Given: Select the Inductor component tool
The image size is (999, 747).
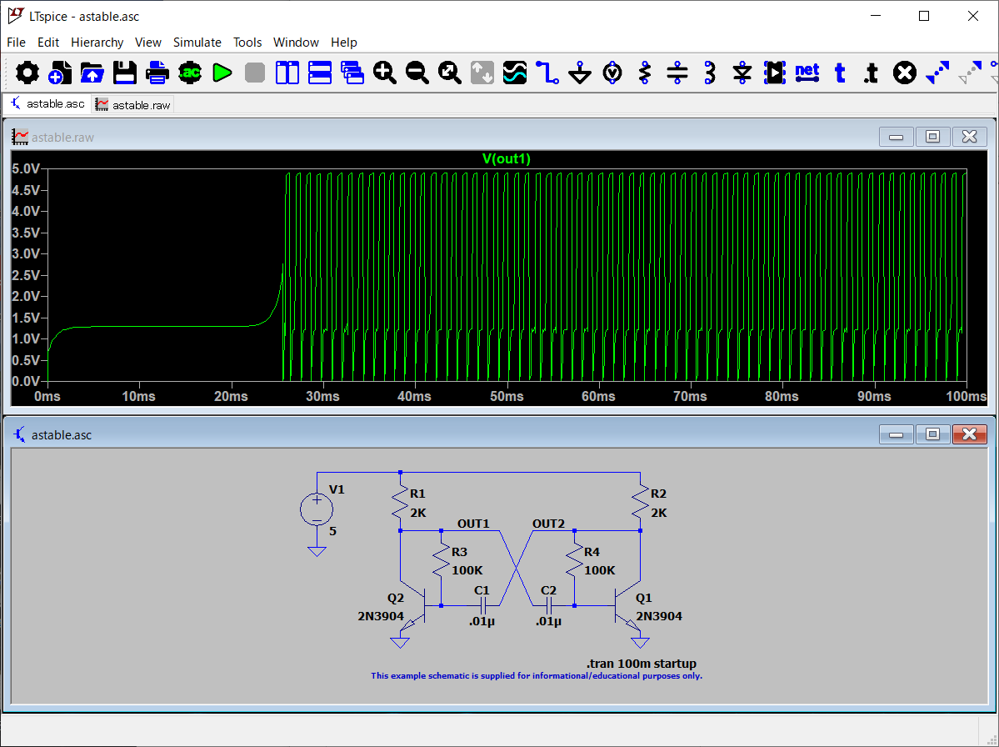Looking at the screenshot, I should tap(710, 73).
